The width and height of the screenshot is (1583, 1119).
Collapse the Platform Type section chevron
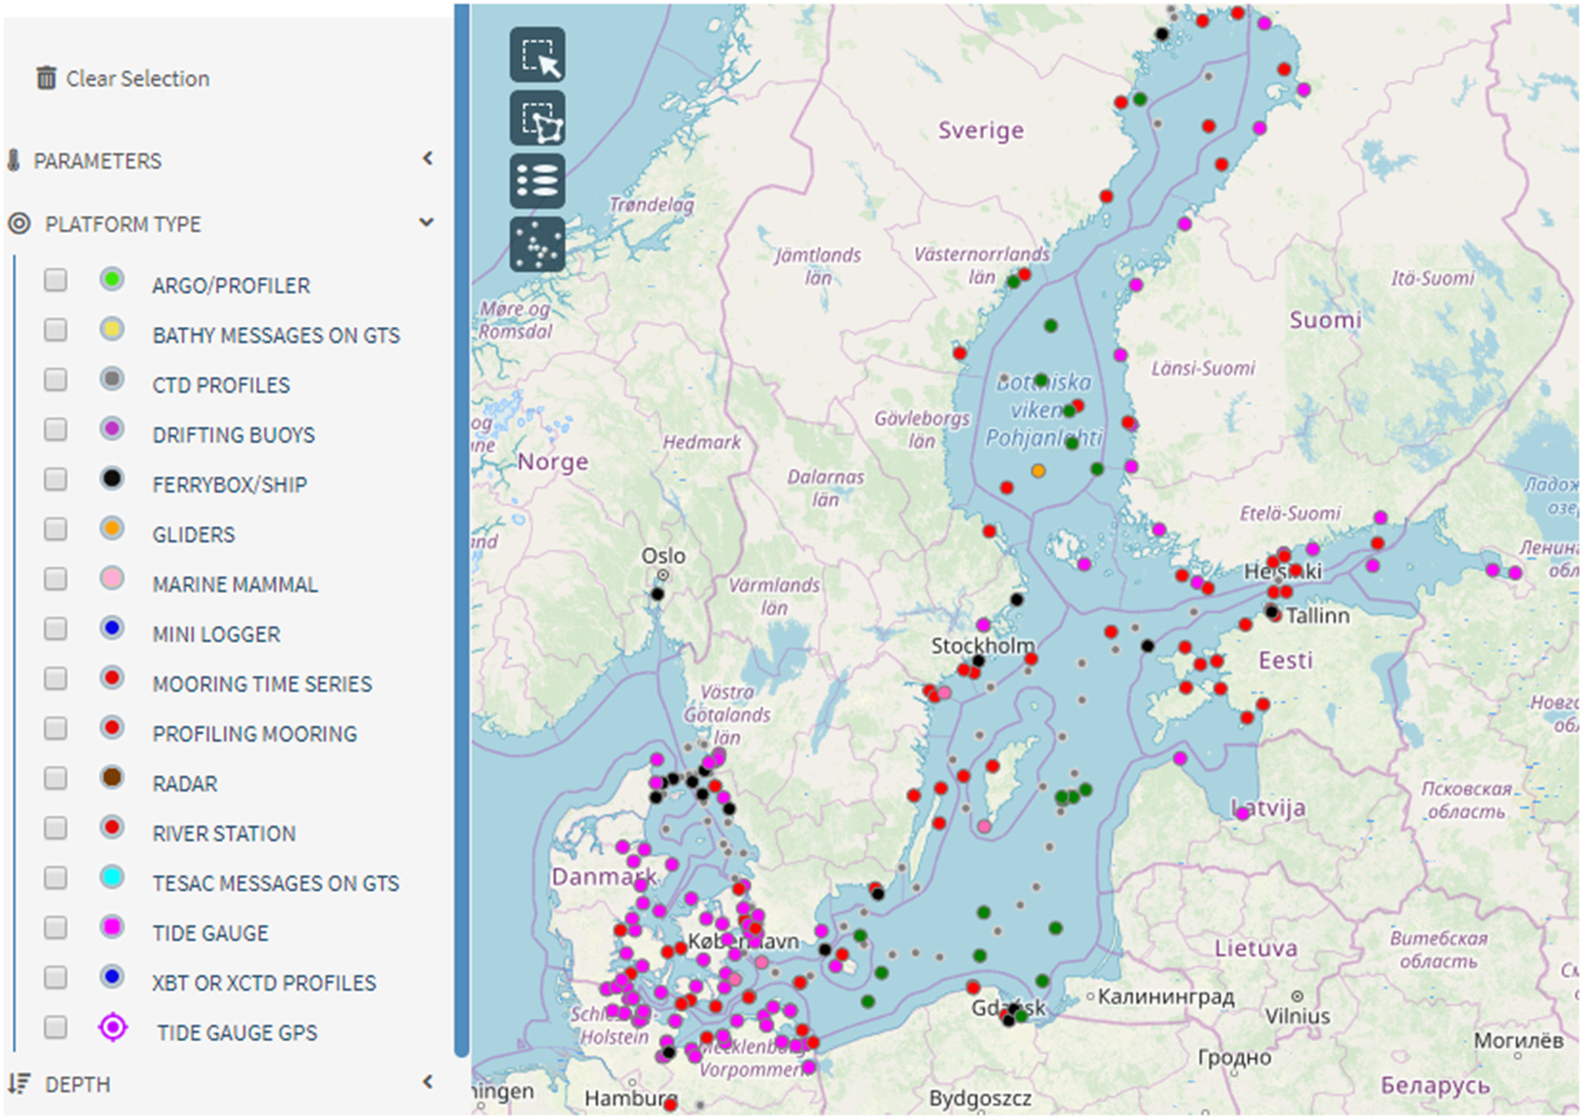427,222
